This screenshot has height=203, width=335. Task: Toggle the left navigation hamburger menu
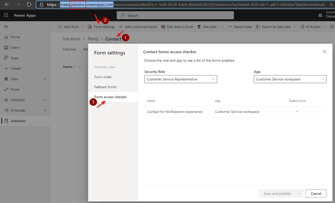[x=6, y=27]
